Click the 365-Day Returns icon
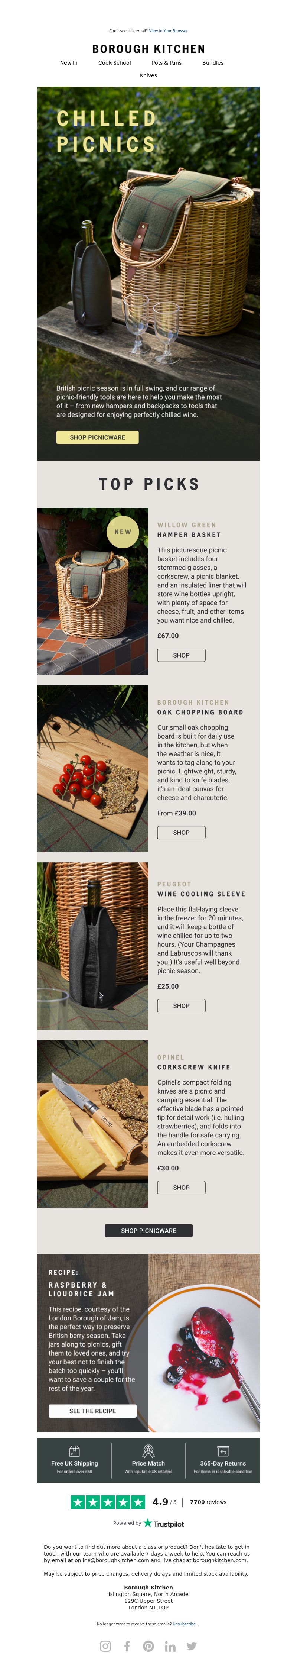 tap(222, 1451)
